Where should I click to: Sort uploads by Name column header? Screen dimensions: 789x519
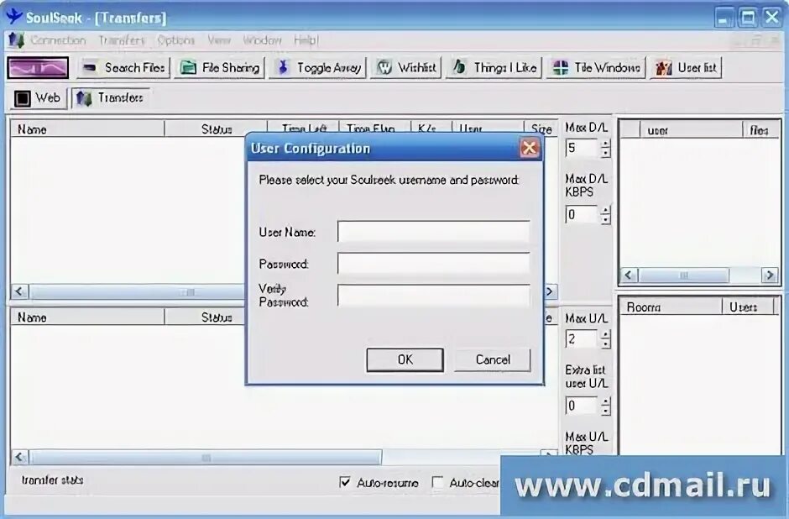coord(87,317)
